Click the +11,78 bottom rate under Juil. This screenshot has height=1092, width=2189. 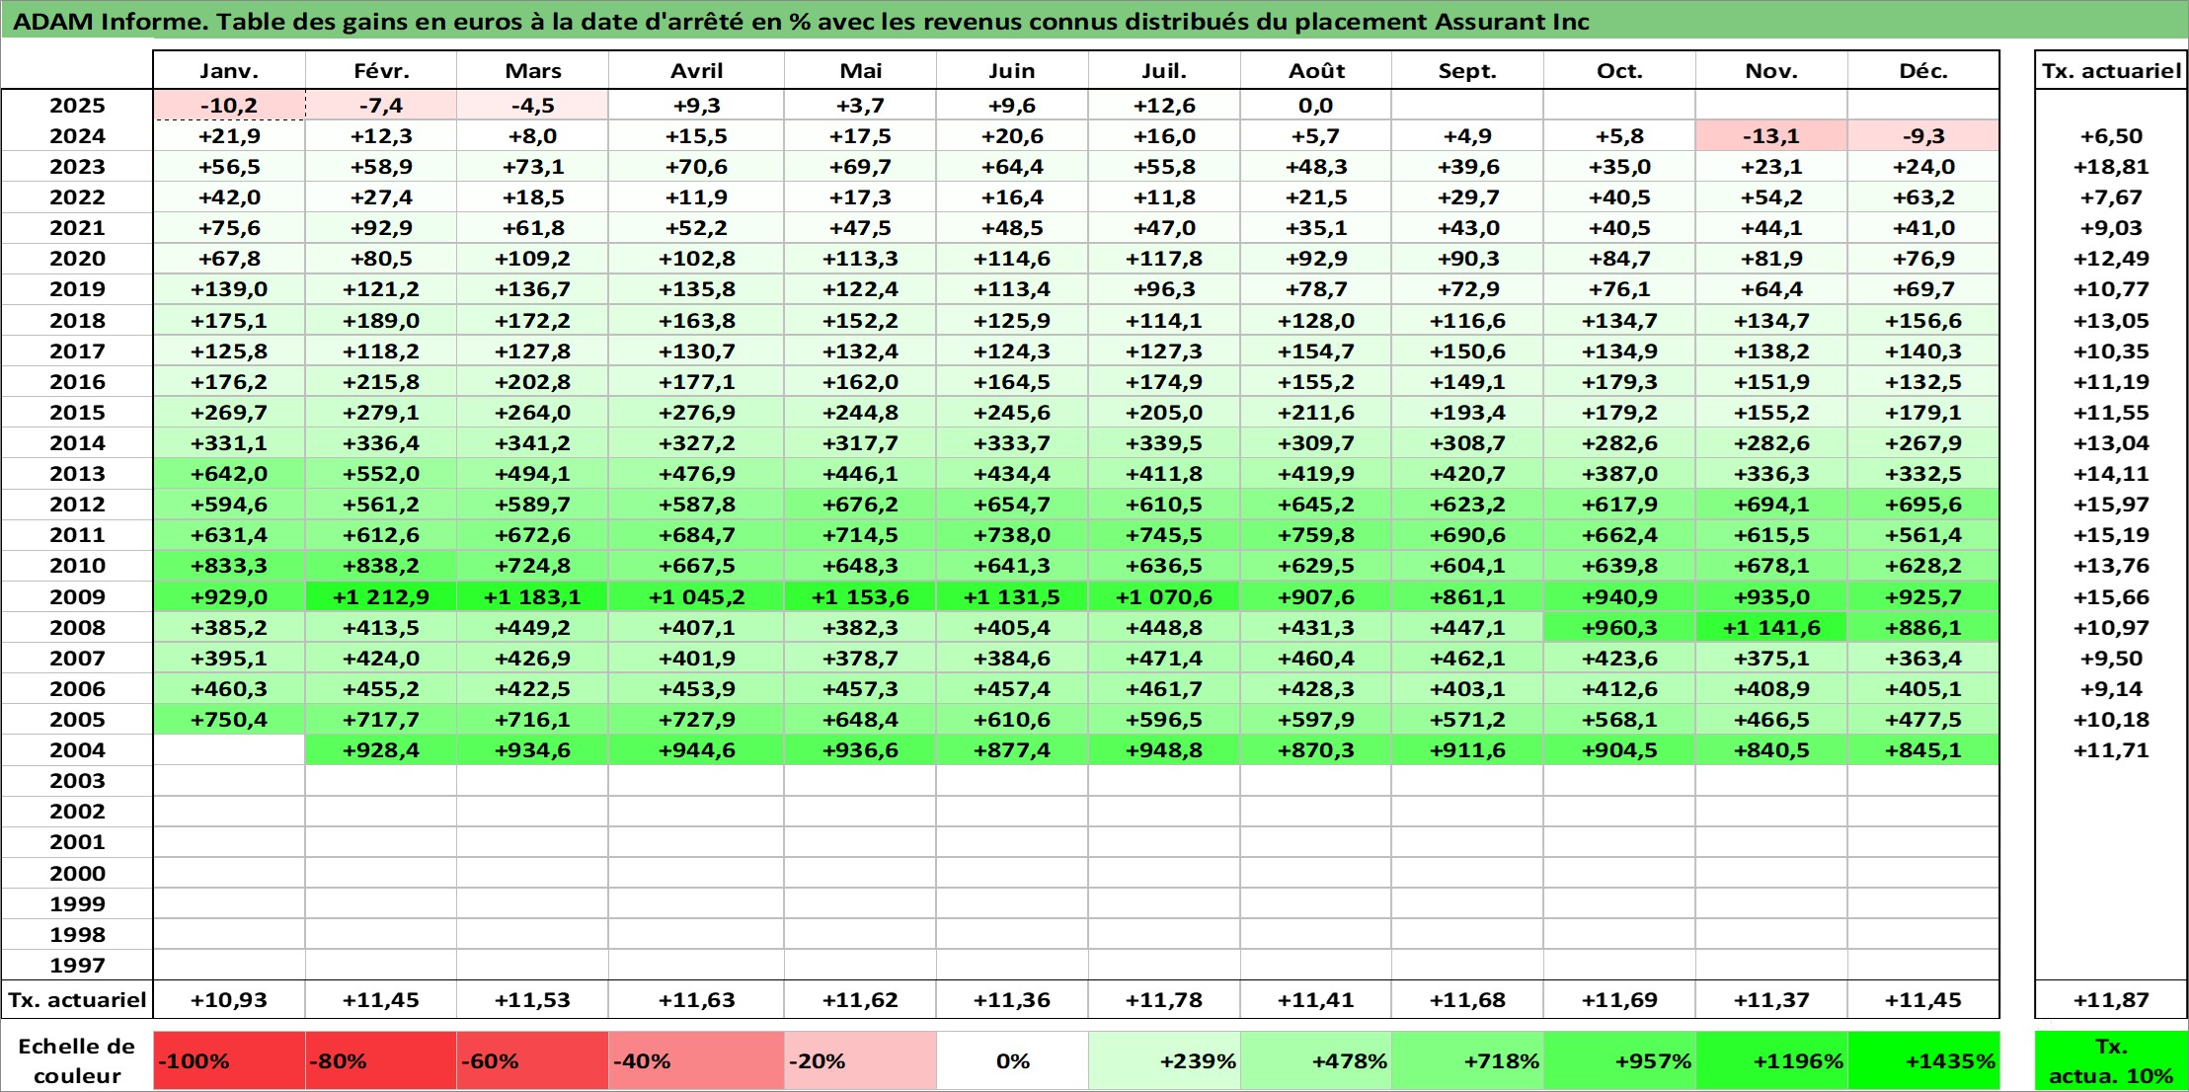click(x=1164, y=999)
